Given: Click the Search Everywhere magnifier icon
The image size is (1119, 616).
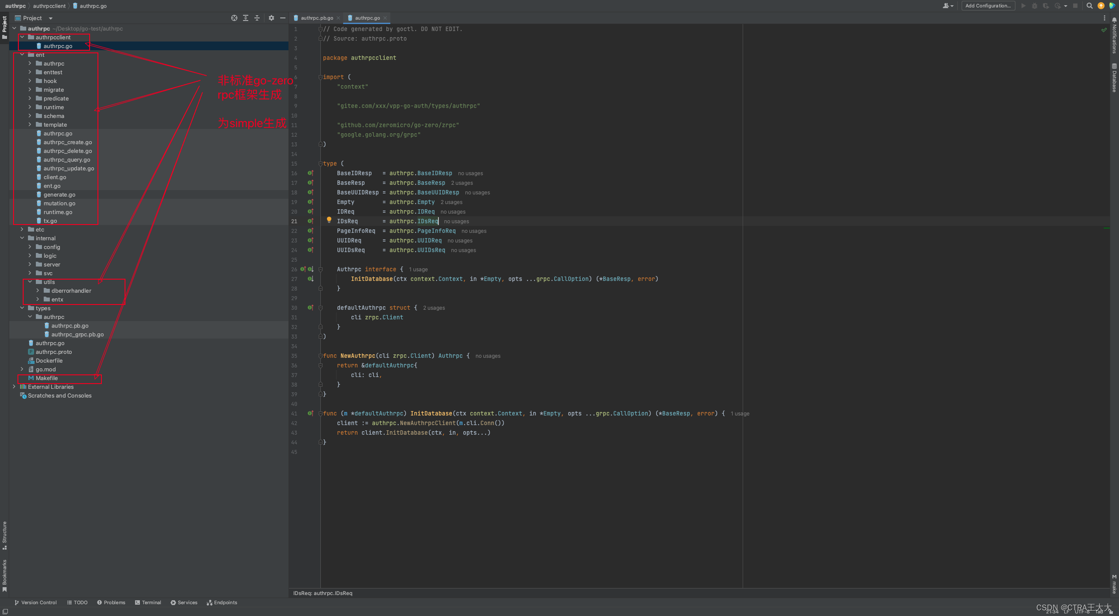Looking at the screenshot, I should click(1090, 6).
